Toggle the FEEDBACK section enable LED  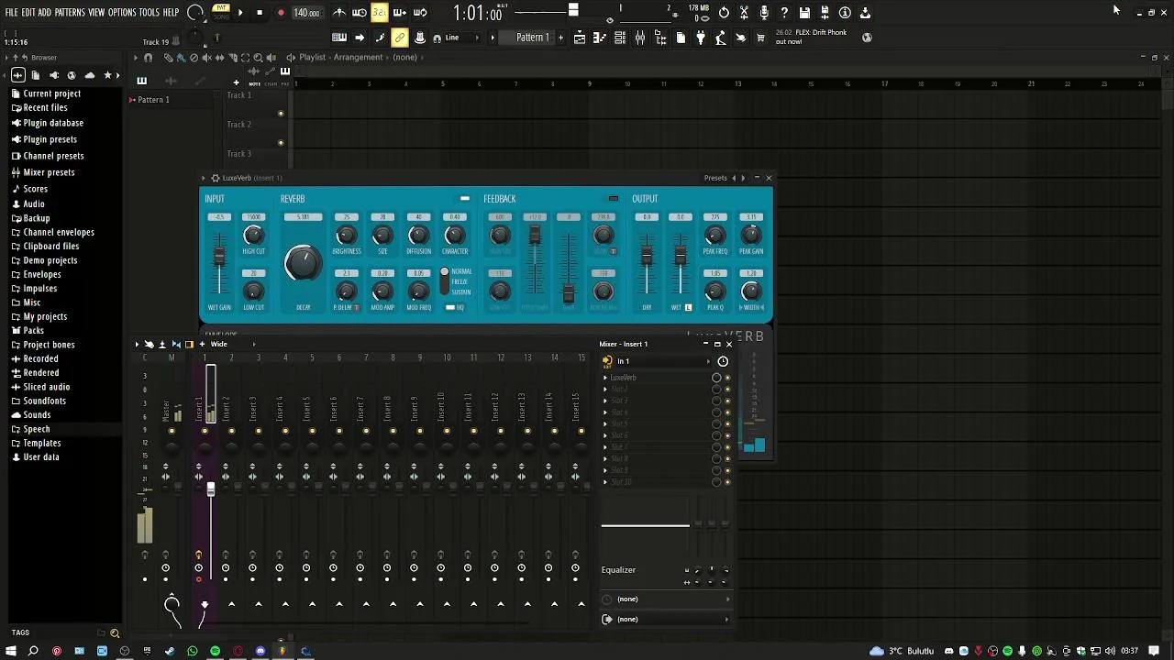pyautogui.click(x=614, y=198)
